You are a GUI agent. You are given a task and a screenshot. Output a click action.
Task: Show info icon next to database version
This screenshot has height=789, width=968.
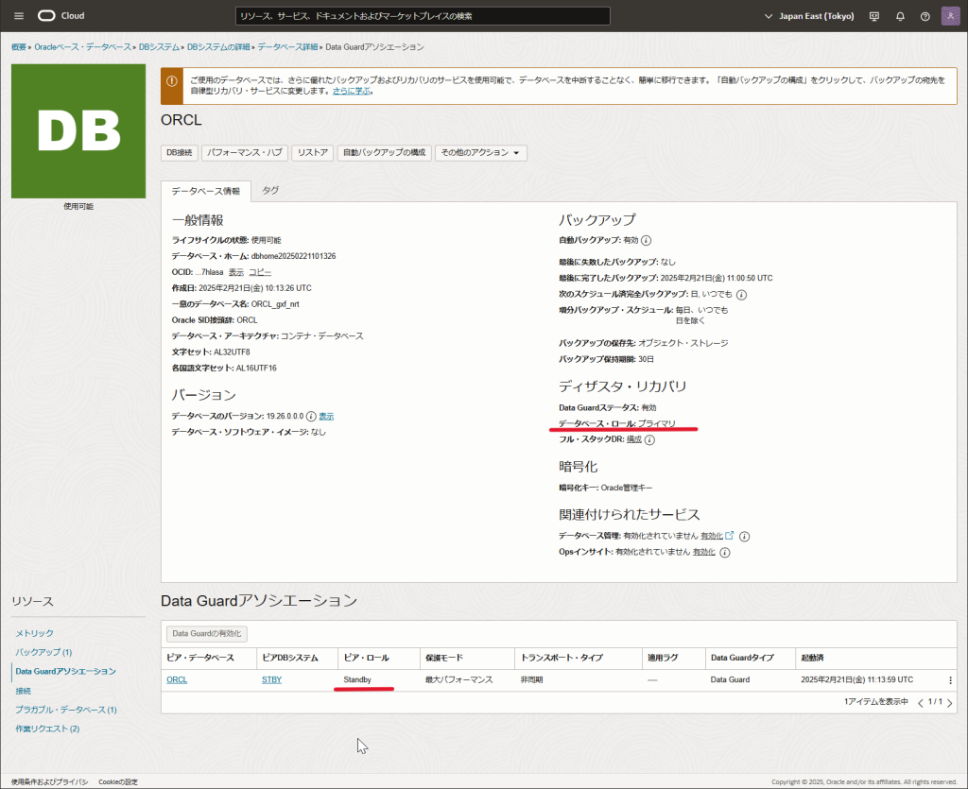tap(311, 417)
